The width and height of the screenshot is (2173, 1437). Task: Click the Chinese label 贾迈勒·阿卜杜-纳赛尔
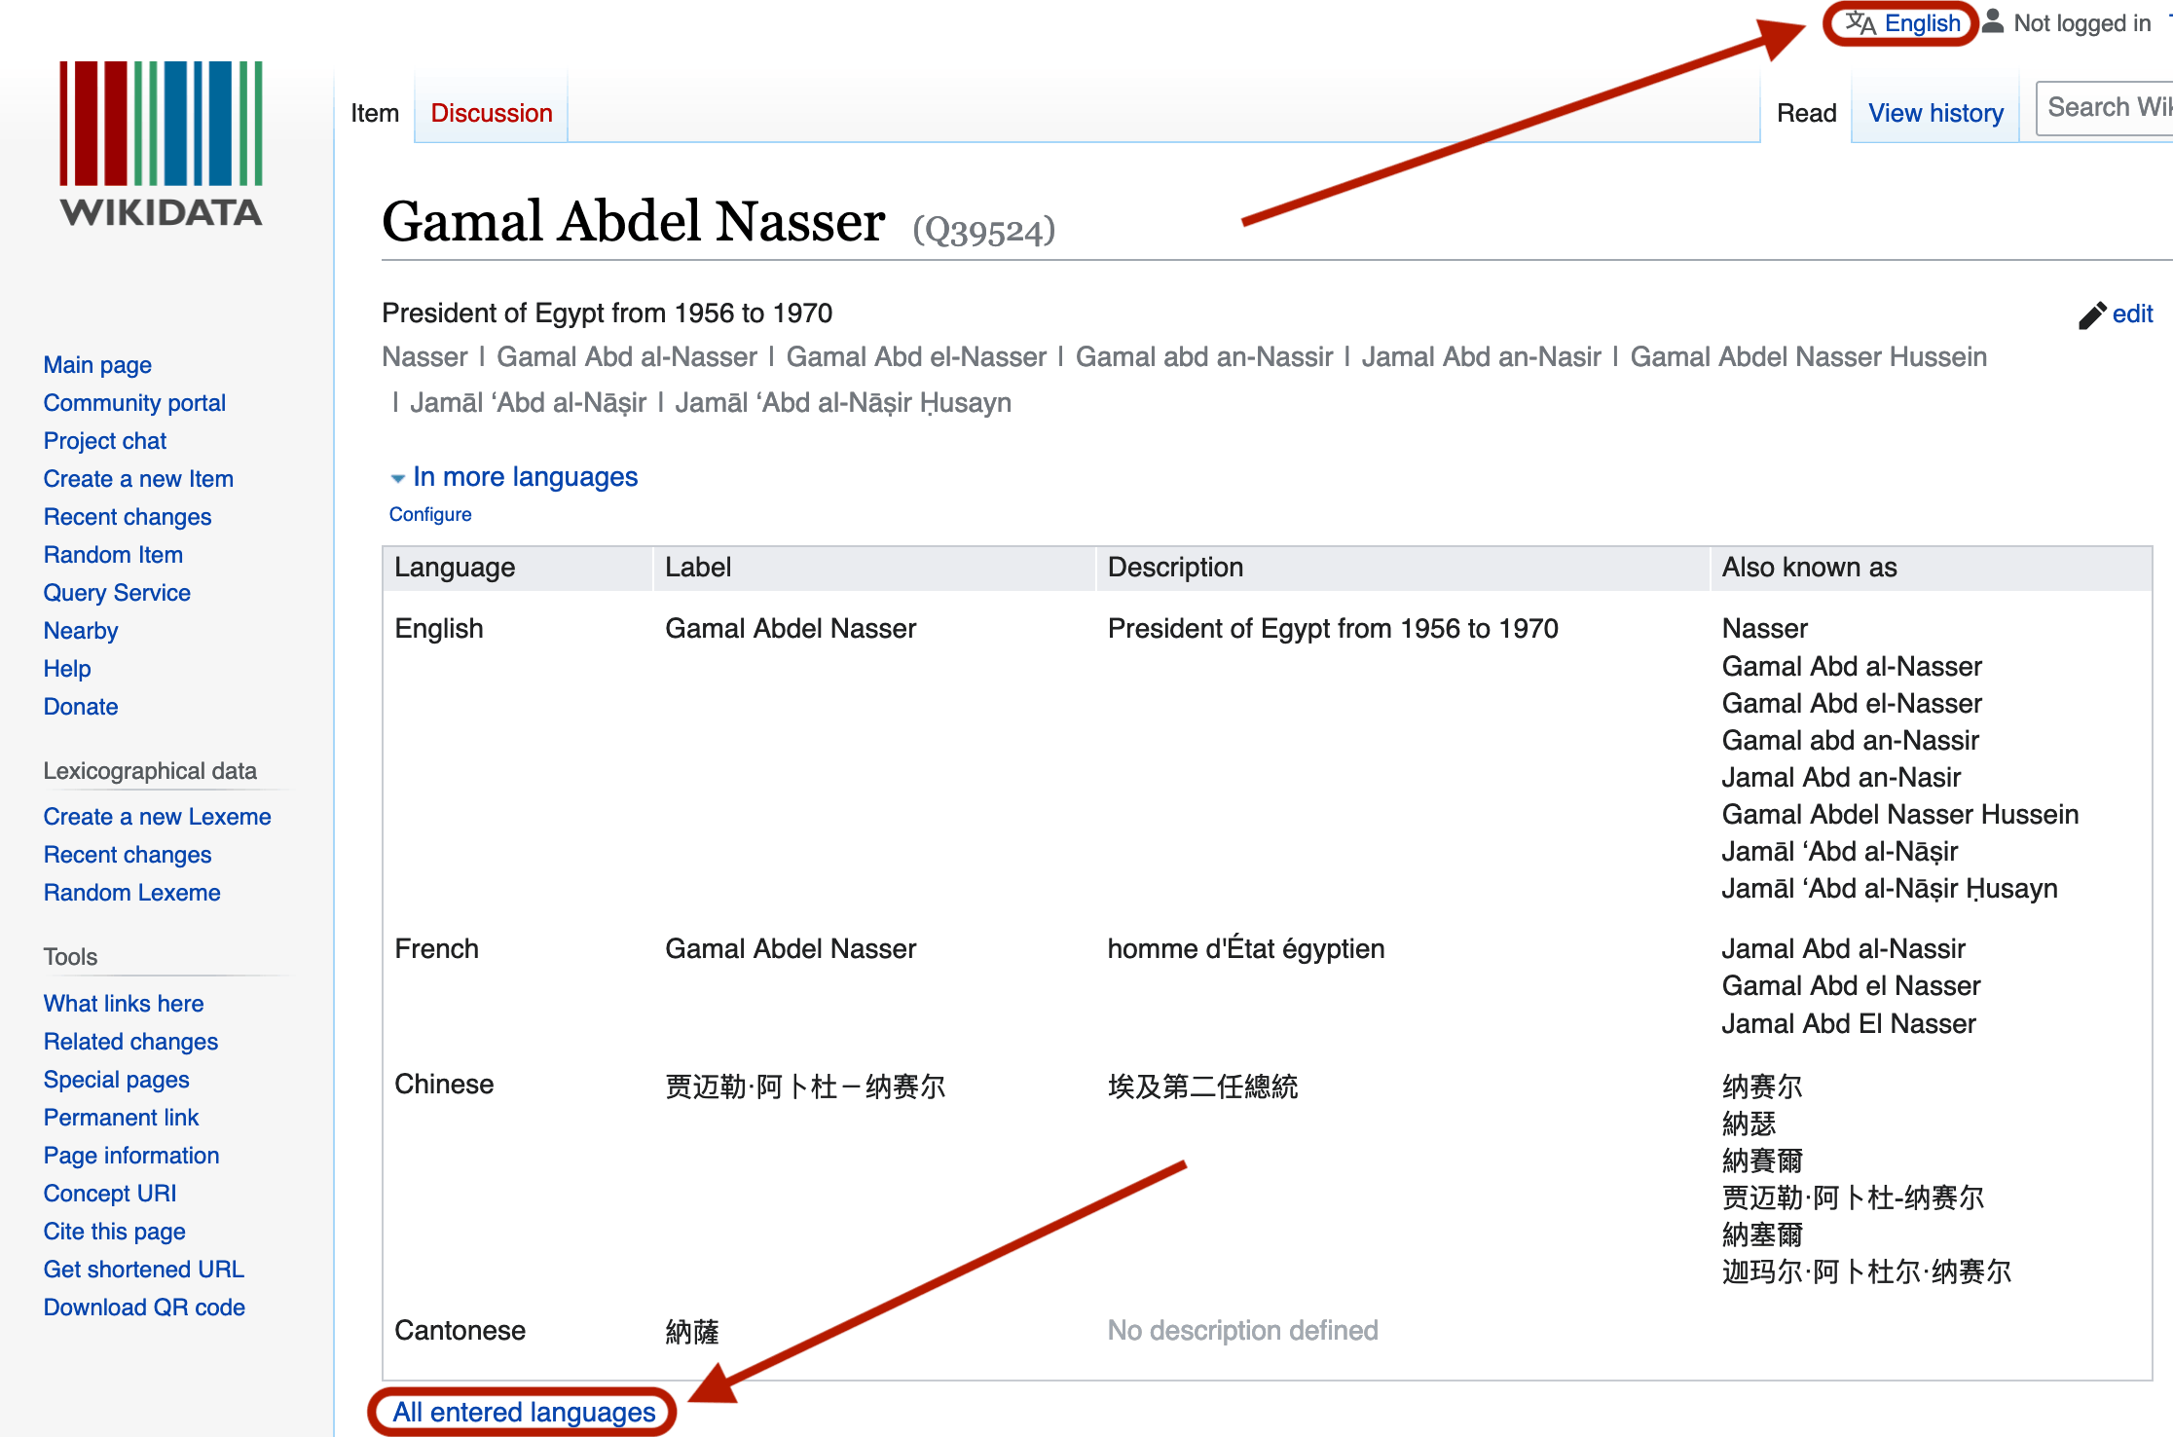click(x=805, y=1086)
